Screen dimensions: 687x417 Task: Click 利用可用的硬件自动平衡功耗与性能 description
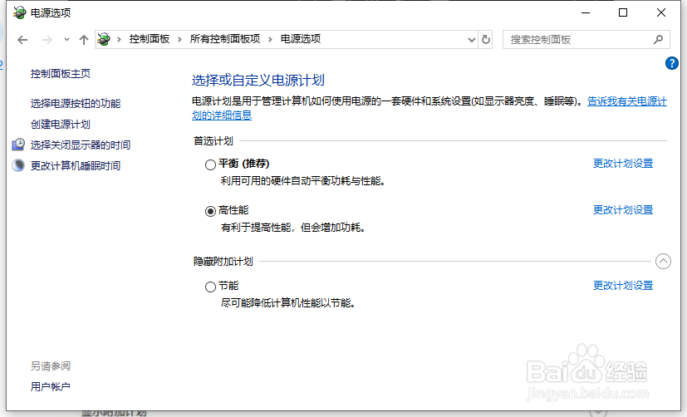click(303, 181)
